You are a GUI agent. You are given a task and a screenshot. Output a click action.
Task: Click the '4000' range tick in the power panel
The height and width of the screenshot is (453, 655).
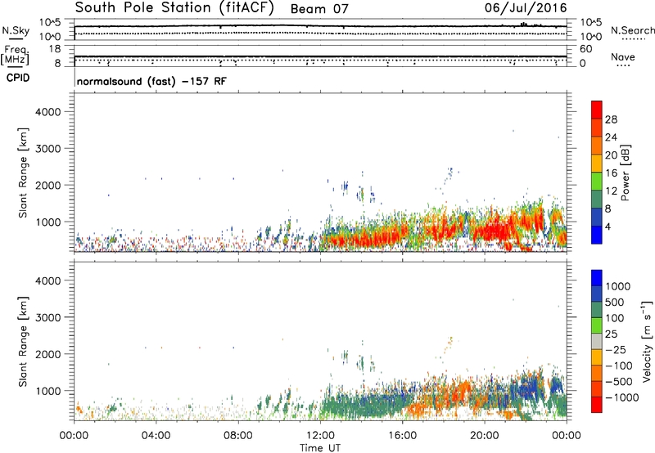(48, 112)
